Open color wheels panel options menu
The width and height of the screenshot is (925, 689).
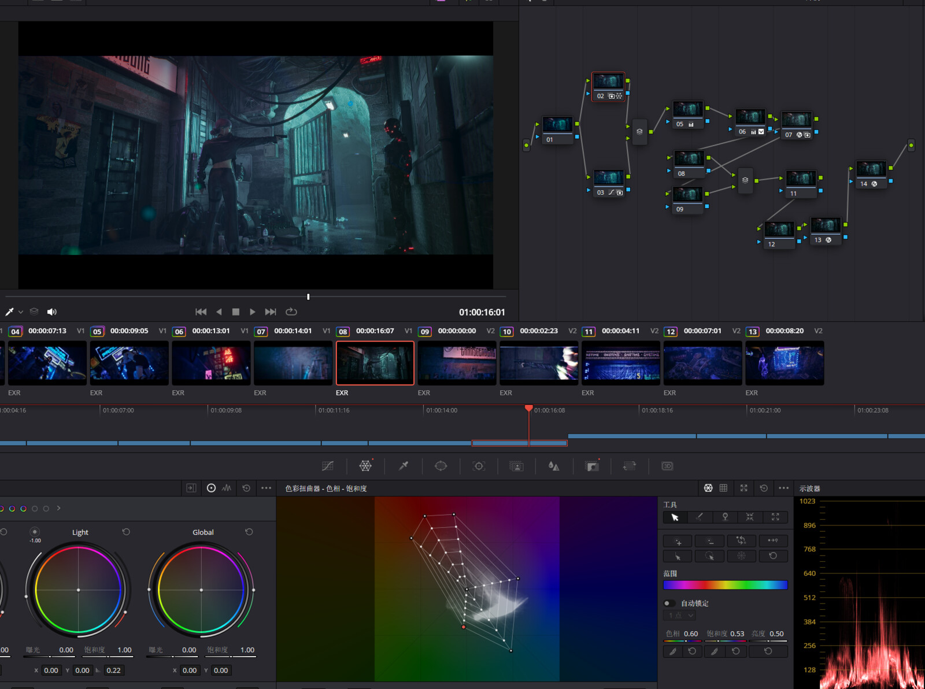pos(266,488)
